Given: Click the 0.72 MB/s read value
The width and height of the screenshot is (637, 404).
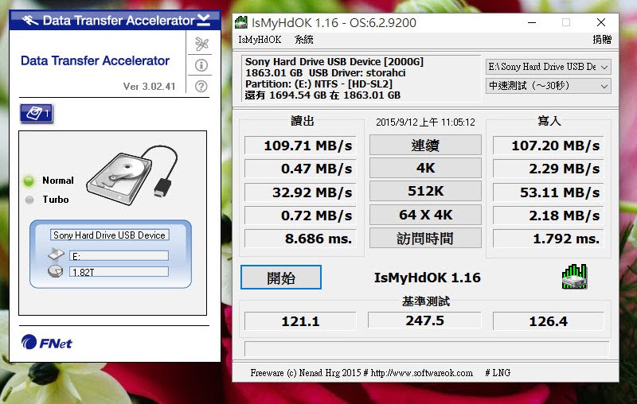Looking at the screenshot, I should coord(300,215).
